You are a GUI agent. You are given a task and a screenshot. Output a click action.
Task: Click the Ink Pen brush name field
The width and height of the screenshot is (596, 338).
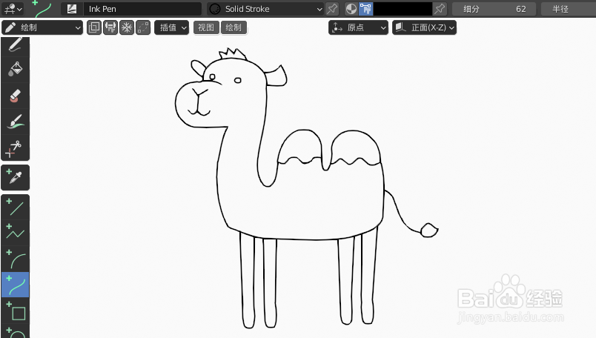pyautogui.click(x=142, y=9)
